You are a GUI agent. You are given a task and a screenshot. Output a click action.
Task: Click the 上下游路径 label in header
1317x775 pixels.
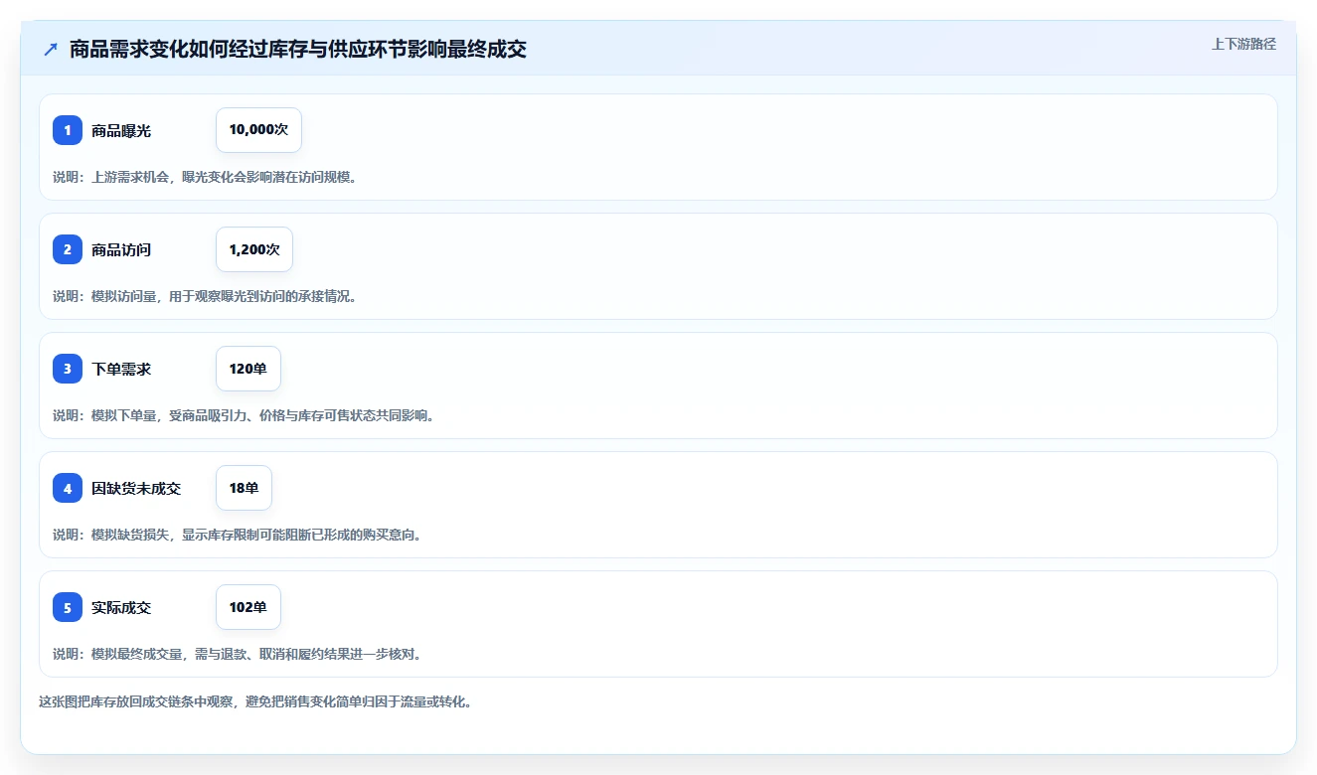pyautogui.click(x=1243, y=44)
